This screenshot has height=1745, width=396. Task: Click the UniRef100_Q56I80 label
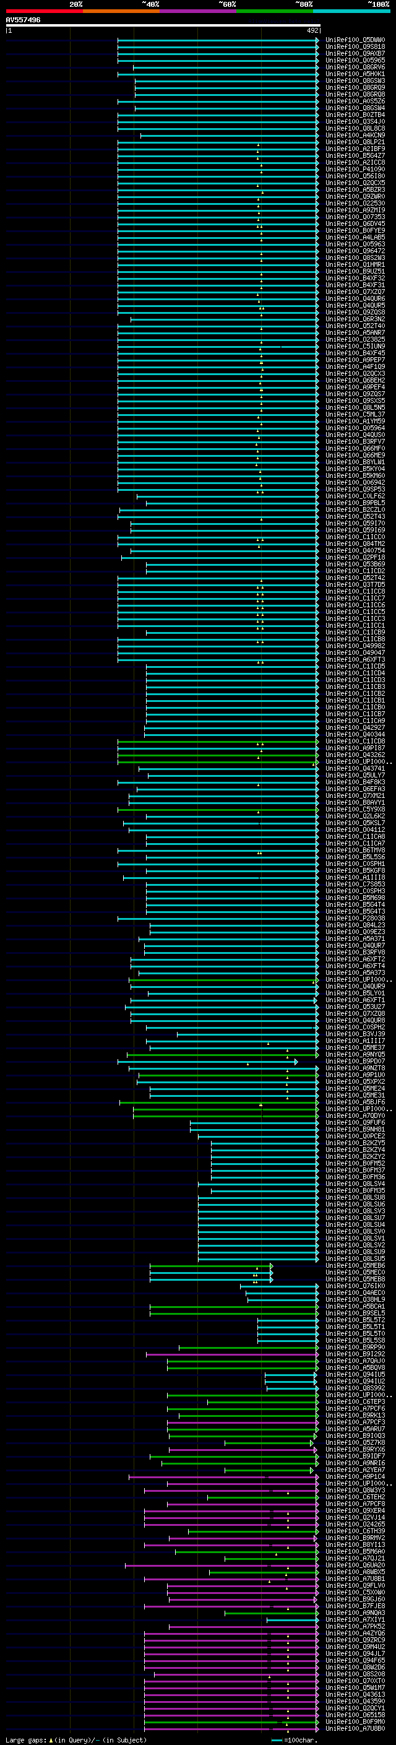point(355,176)
